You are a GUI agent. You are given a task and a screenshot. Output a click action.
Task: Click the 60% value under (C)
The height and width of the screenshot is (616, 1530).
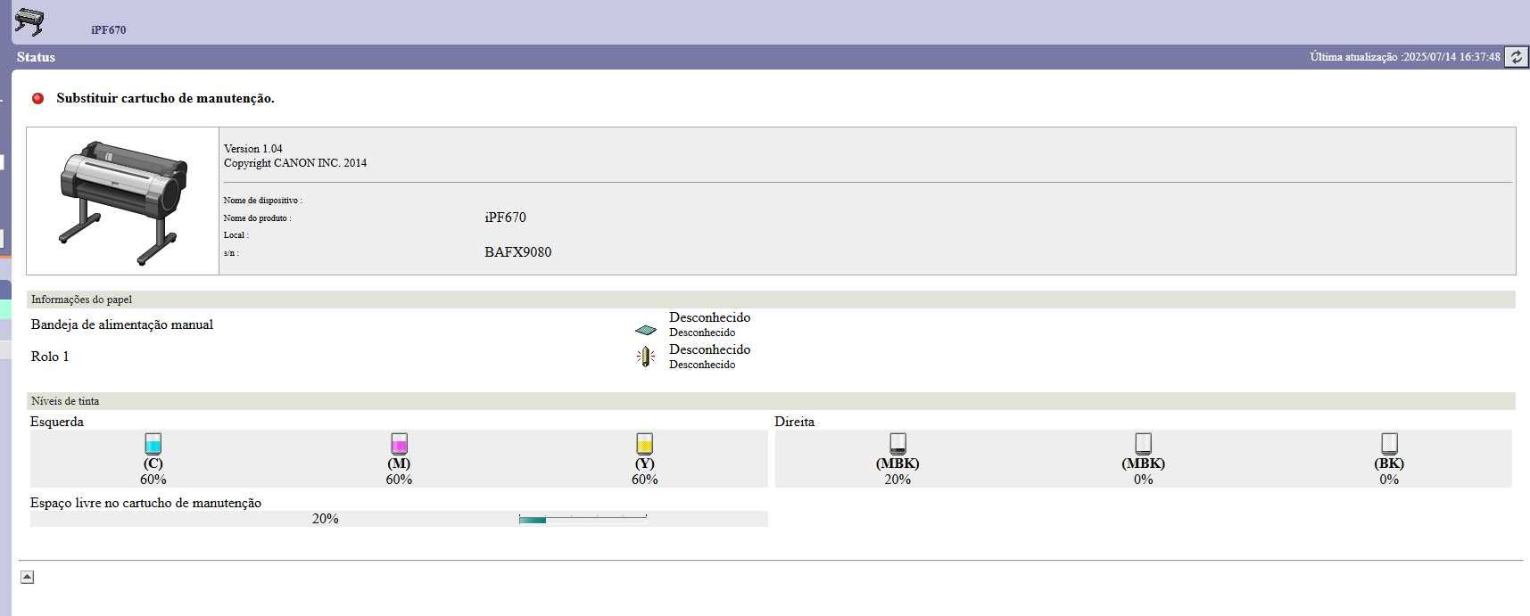(153, 480)
